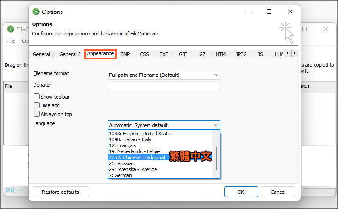The image size is (338, 209).
Task: Enable the Show toolbar checkbox
Action: (37, 96)
